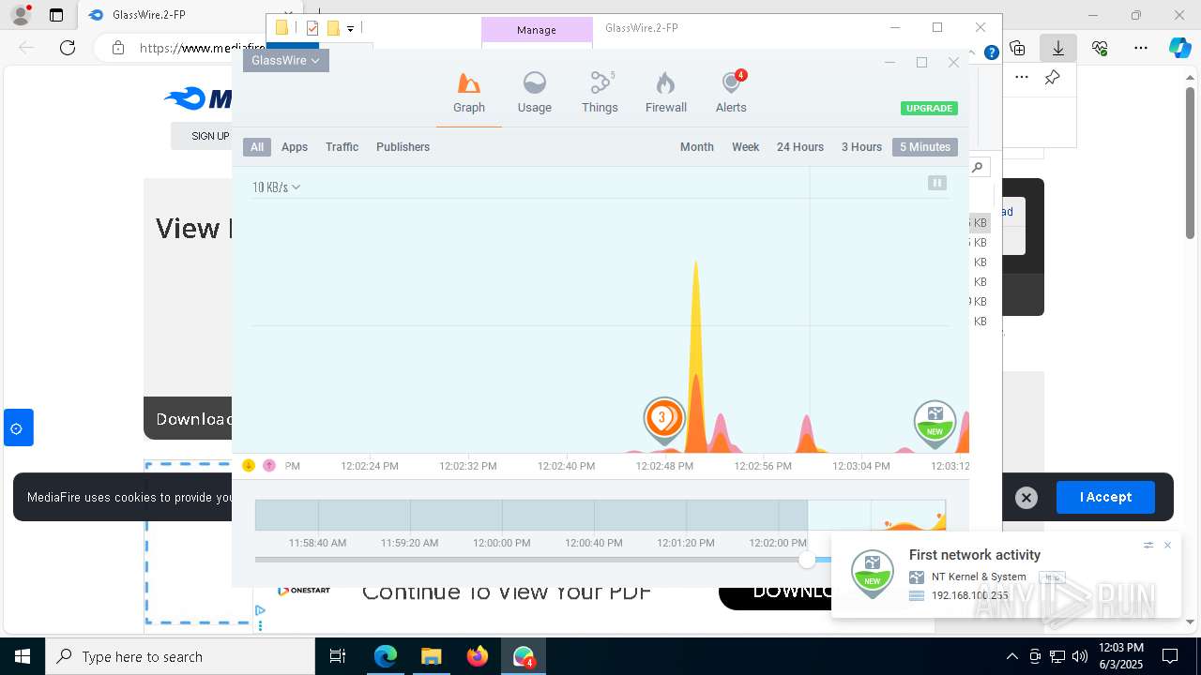Close the cookie banner with X icon

coord(1026,498)
